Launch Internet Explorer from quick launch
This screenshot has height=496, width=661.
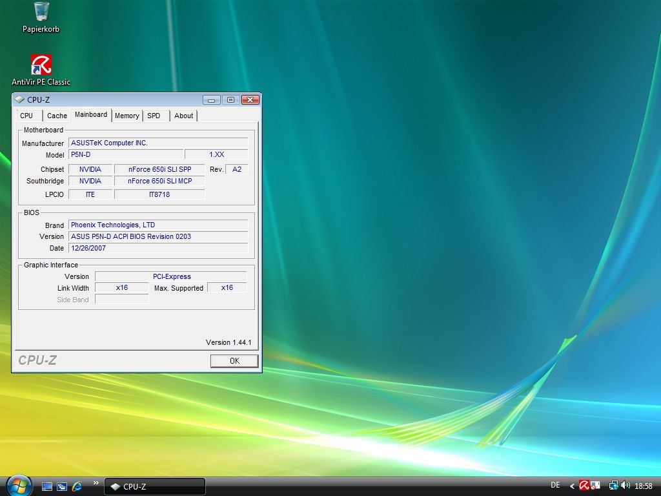click(77, 486)
